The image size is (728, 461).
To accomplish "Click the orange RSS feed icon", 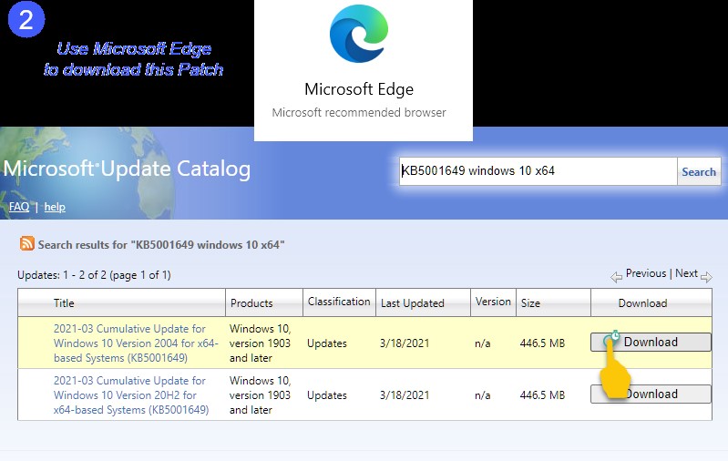I will [27, 244].
